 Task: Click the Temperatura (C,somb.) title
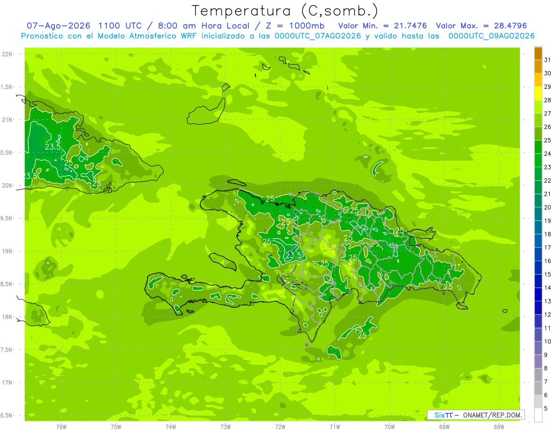(285, 11)
